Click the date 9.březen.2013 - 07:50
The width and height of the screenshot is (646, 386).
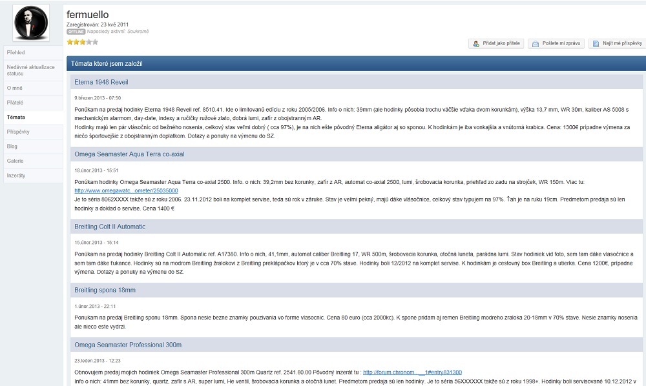(98, 98)
